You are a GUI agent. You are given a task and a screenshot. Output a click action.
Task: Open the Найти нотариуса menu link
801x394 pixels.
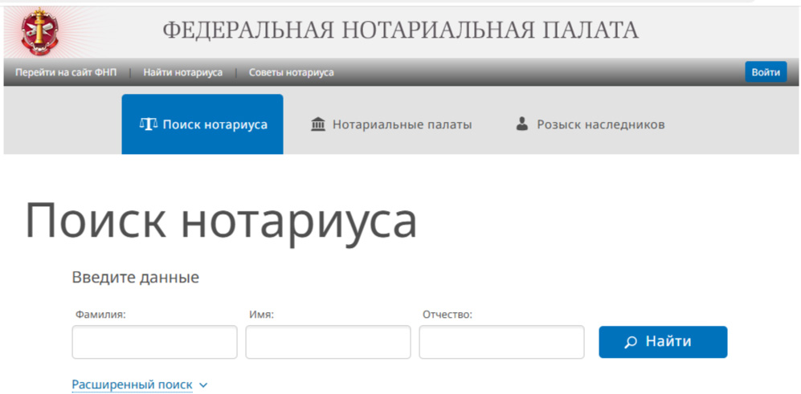click(183, 72)
